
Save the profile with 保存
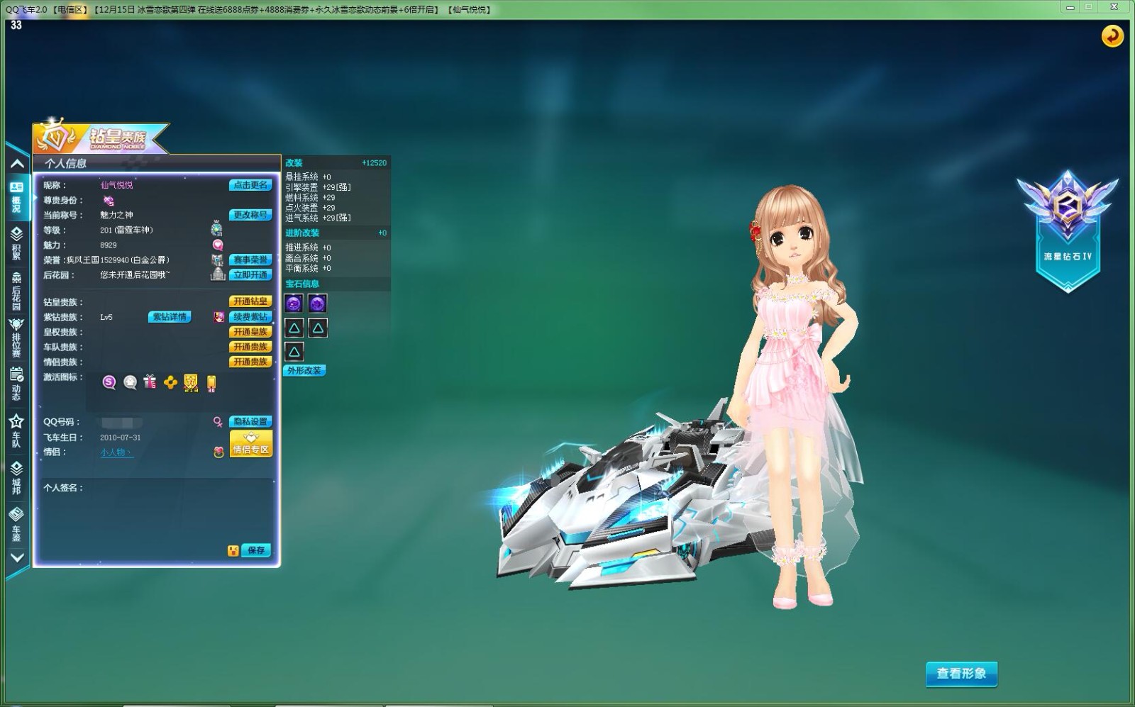point(256,550)
